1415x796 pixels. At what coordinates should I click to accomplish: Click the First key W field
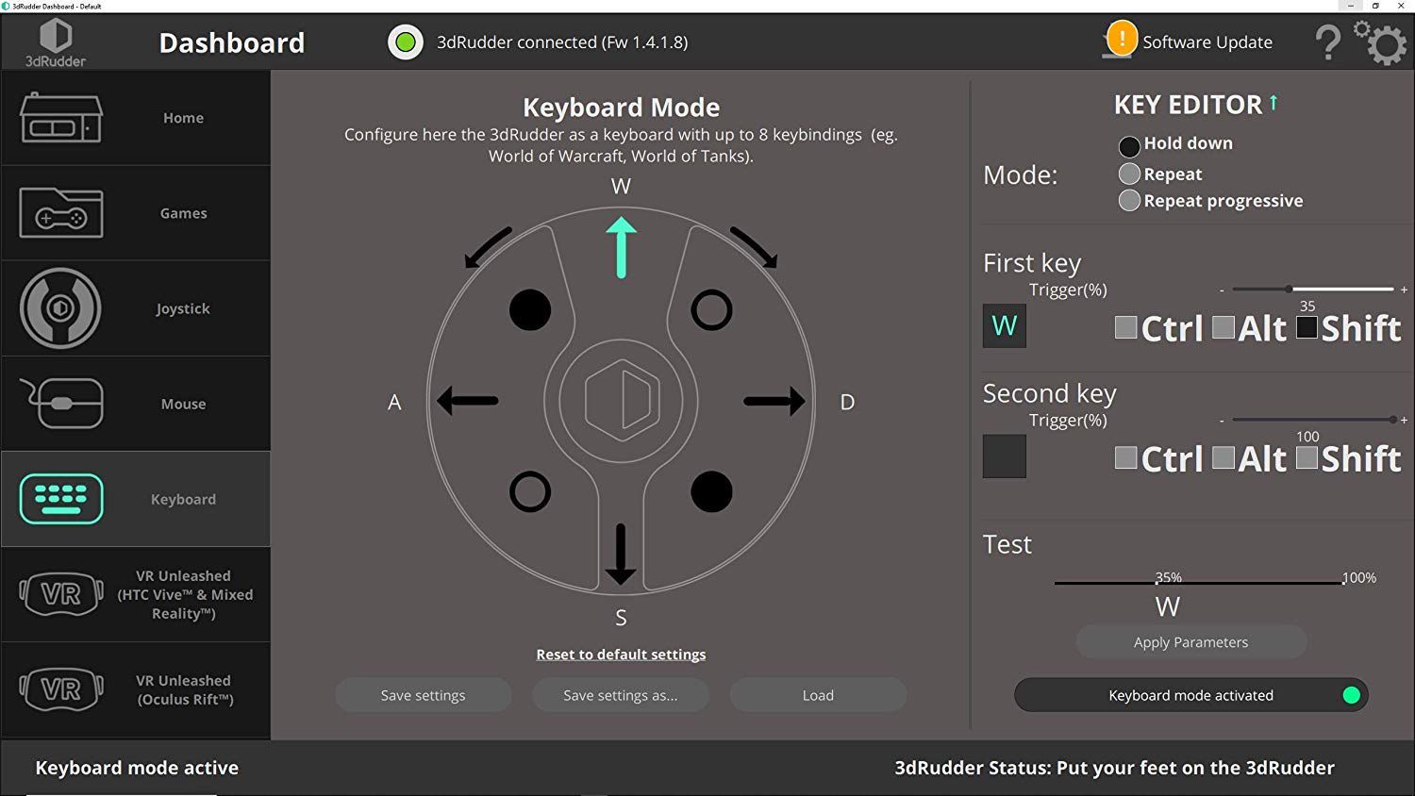pos(1005,325)
